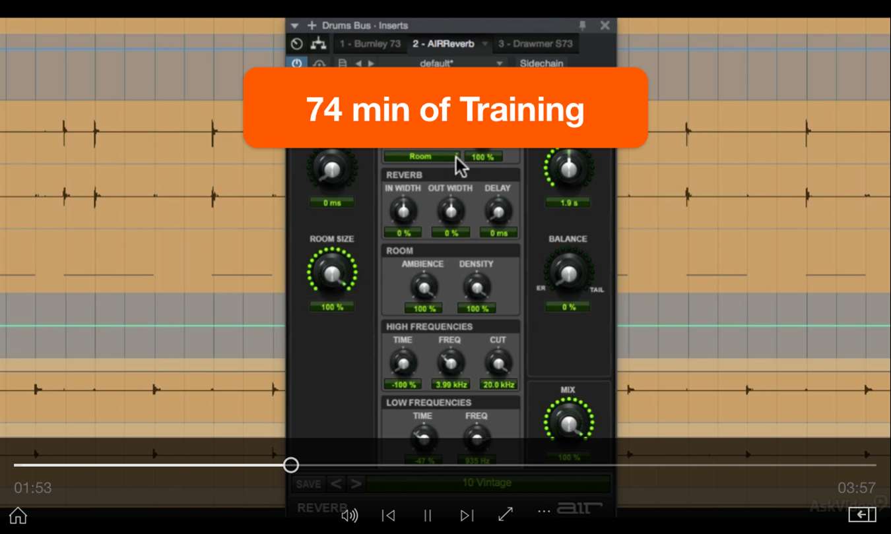
Task: Click the DENSITY knob
Action: tap(476, 287)
